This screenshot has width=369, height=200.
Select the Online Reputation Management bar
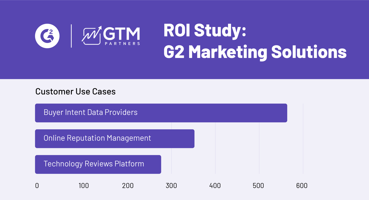[115, 139]
